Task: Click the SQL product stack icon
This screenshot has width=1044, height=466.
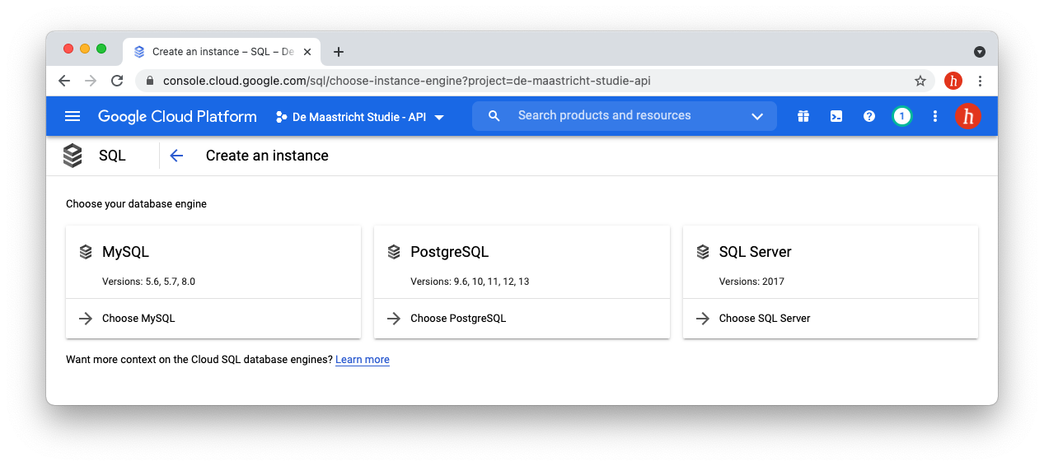Action: (x=73, y=156)
